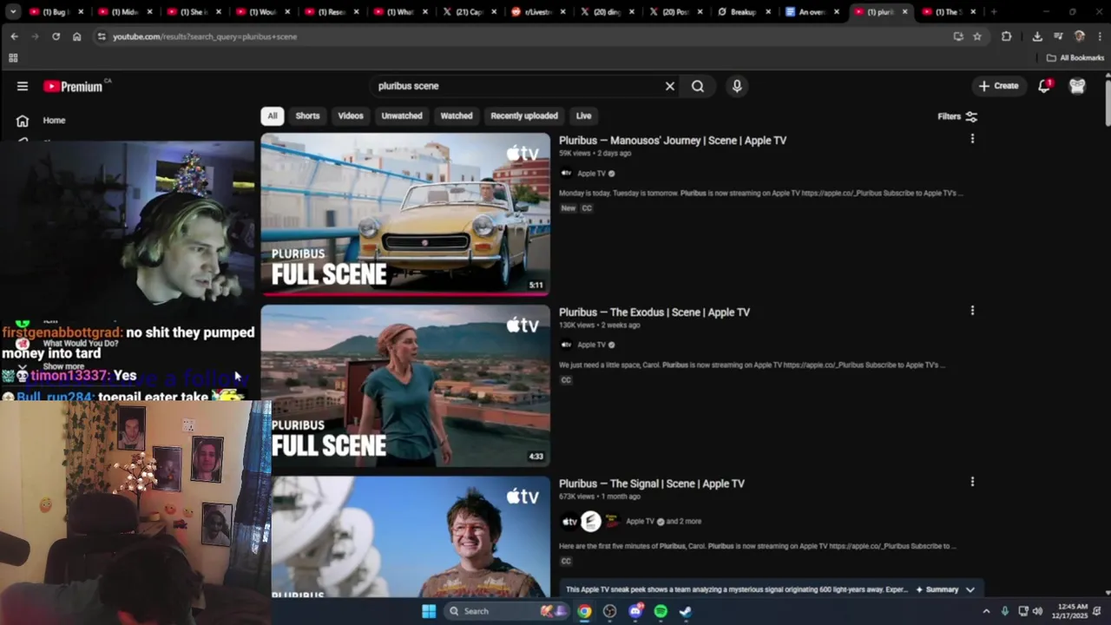Open options for Manousos' Journey video
1111x625 pixels.
(x=972, y=139)
